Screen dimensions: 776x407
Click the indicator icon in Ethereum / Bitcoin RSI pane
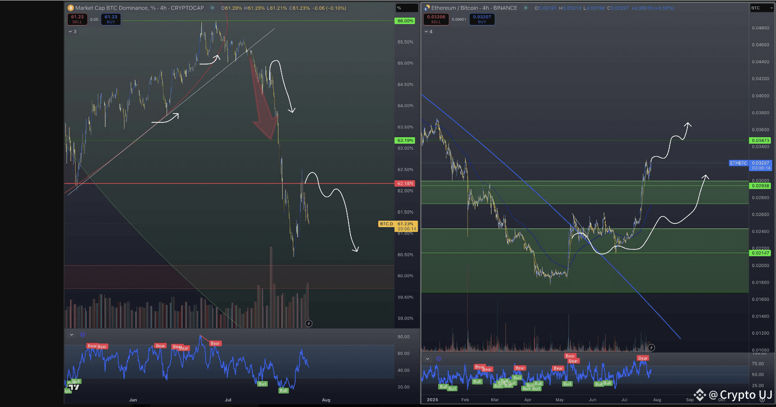[439, 359]
